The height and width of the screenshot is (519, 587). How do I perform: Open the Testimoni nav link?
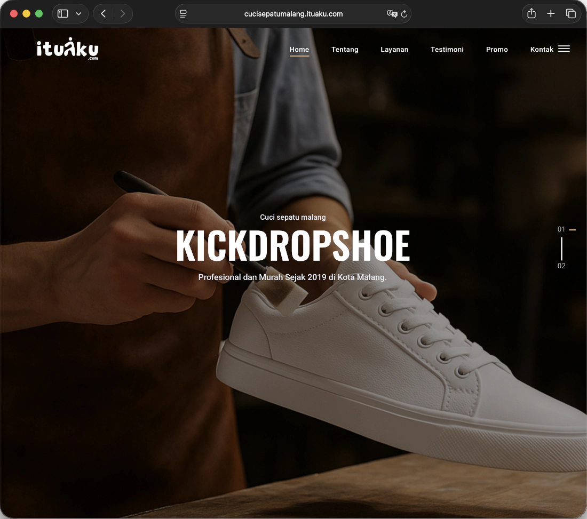coord(447,50)
